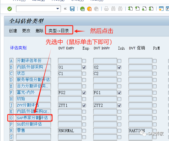Create new session window icon
The image size is (169, 141).
(161, 9)
